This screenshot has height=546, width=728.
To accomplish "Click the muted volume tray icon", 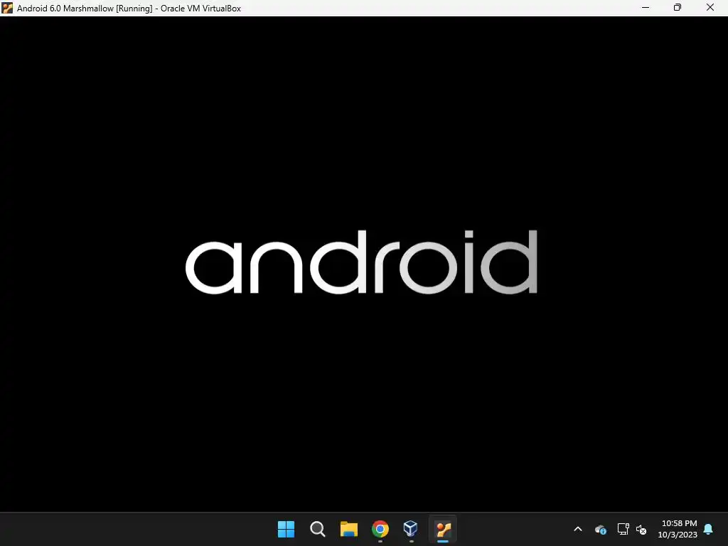I will [x=641, y=529].
